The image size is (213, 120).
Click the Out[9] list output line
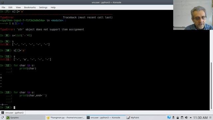coord(25,44)
